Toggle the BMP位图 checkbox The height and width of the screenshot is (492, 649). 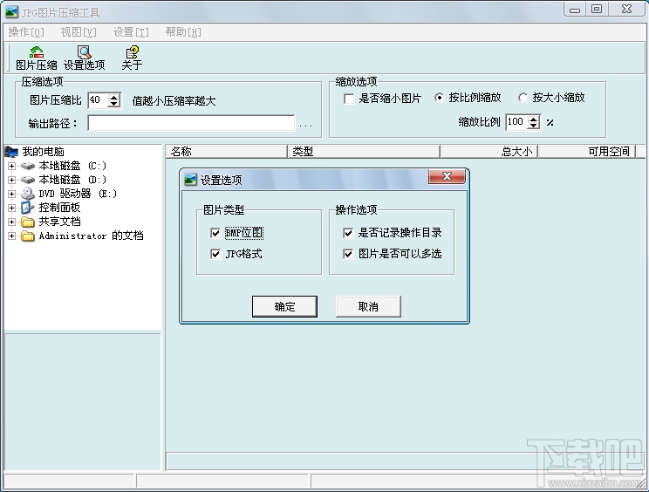215,233
